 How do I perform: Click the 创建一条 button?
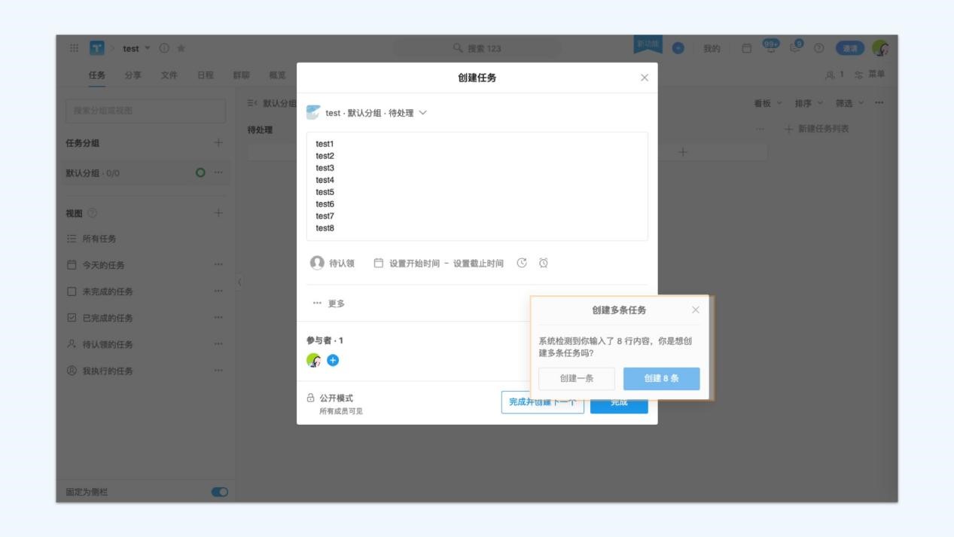[x=577, y=378]
